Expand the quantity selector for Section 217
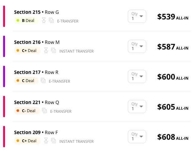Viewport: 196px width, 151px height. tap(137, 76)
